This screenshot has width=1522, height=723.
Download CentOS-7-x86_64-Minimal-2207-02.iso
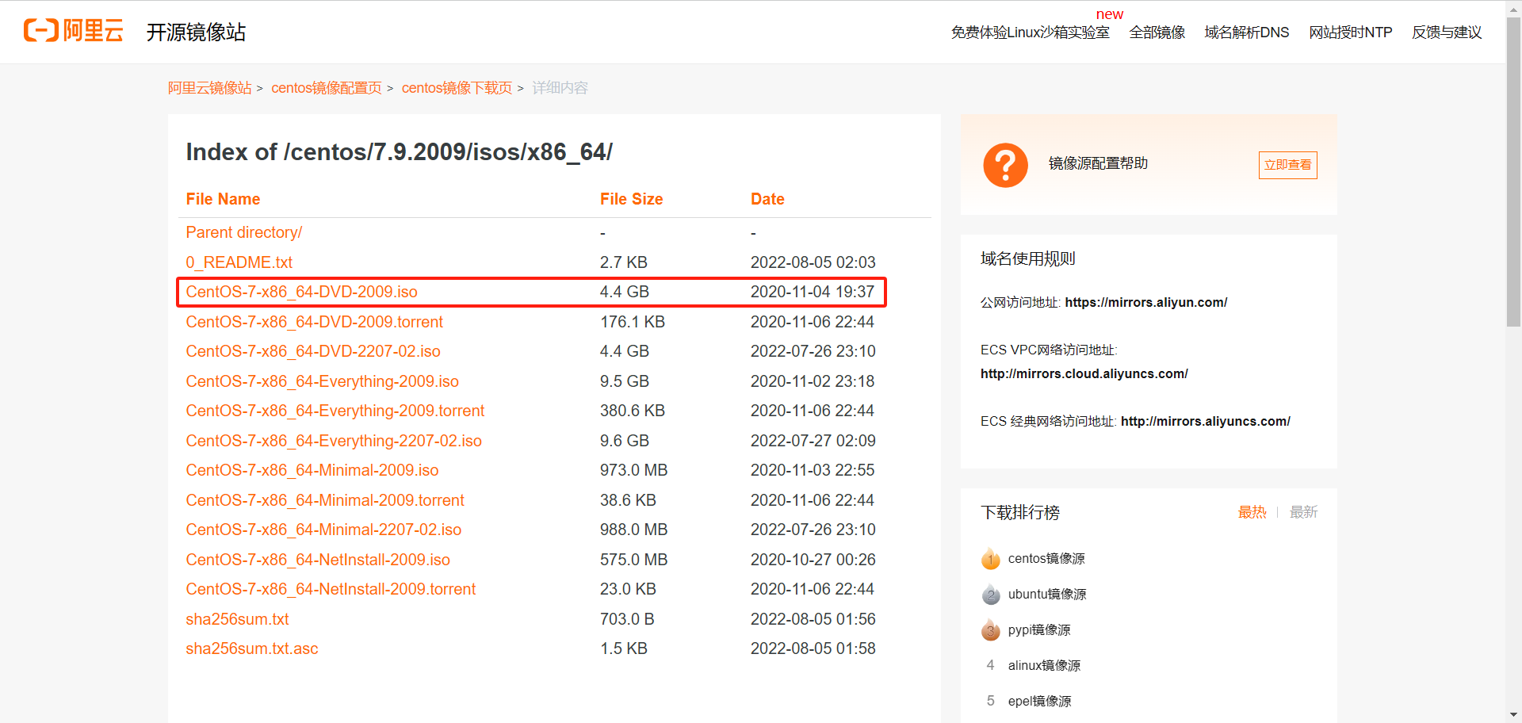[x=323, y=530]
